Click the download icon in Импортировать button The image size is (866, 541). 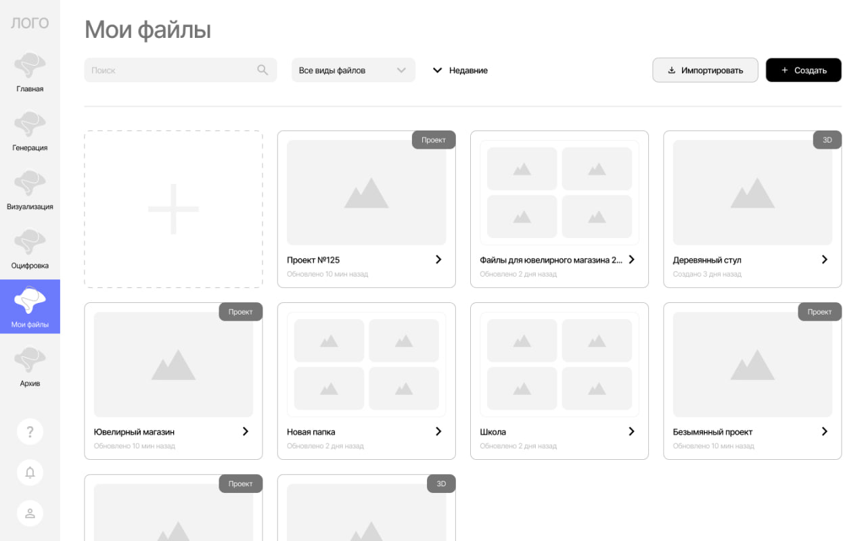672,70
